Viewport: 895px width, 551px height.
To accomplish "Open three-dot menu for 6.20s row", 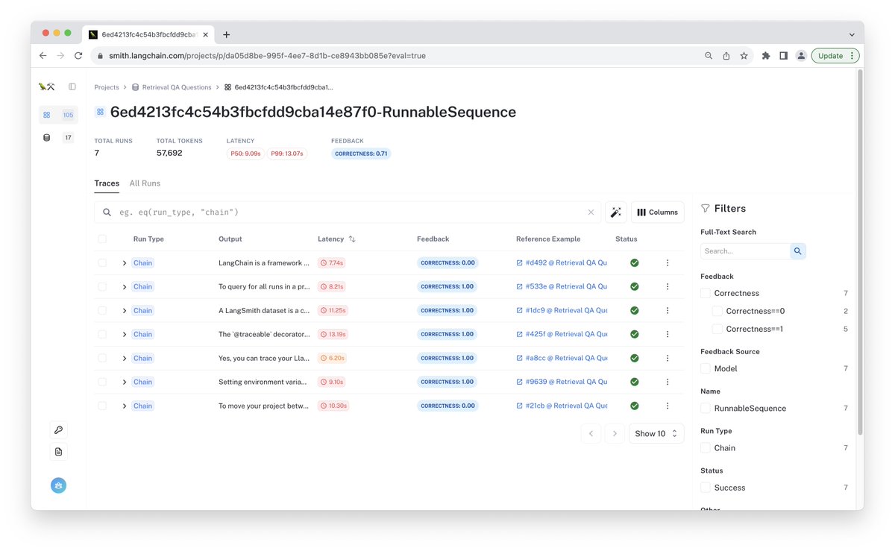I will click(668, 359).
